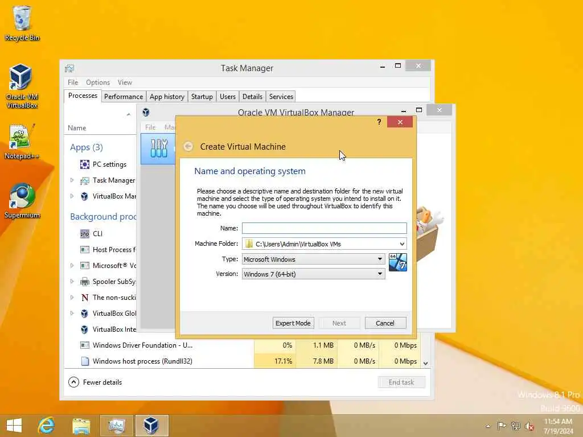The image size is (583, 437).
Task: Open the Windows Start button
Action: point(14,426)
